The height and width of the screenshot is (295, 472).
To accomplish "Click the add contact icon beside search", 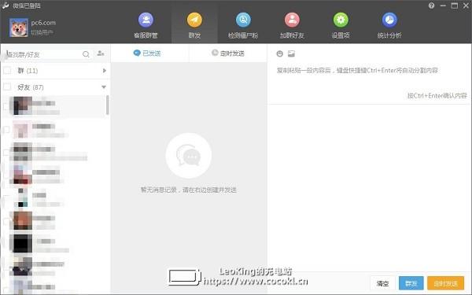I will (101, 53).
